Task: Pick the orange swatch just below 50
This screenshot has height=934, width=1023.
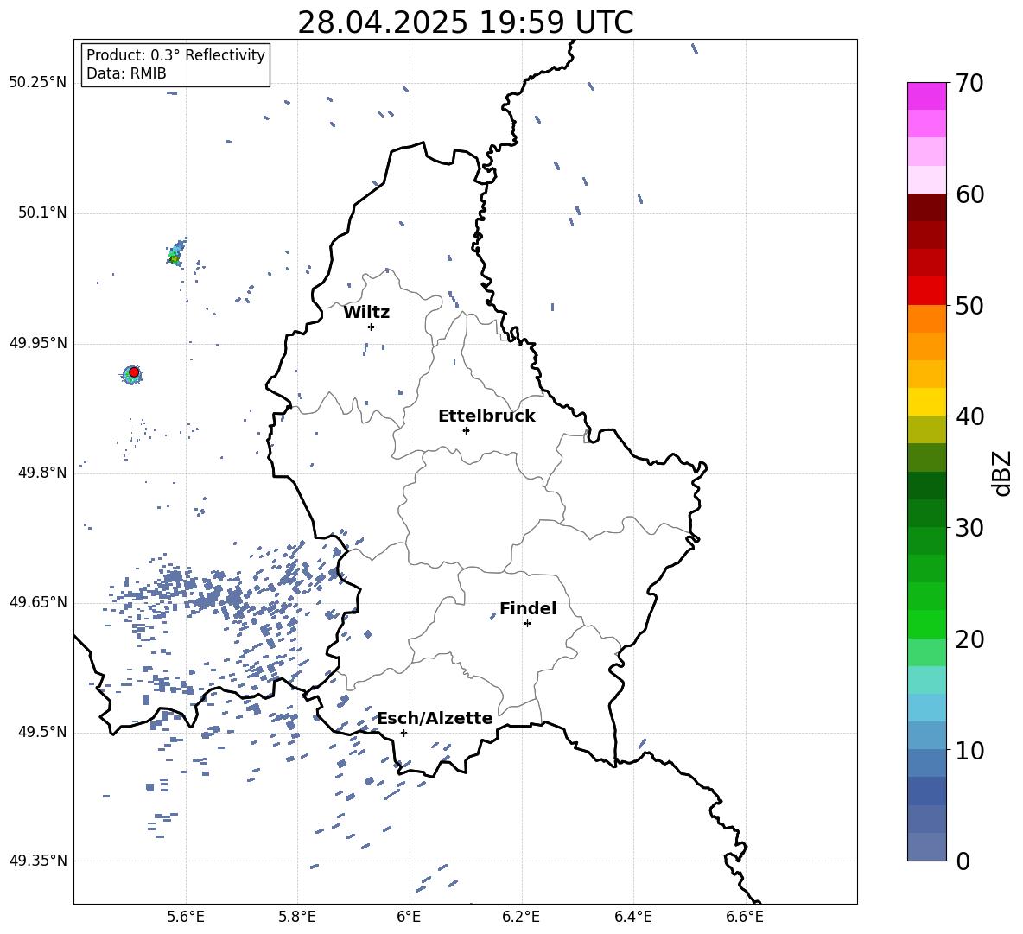Action: (x=926, y=318)
